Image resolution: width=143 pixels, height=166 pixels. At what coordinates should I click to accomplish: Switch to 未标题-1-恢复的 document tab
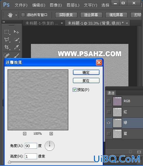(42, 23)
